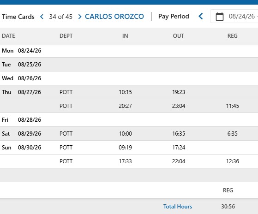Select the Mon 08/24/26 row
The width and height of the screenshot is (258, 214).
[x=129, y=51]
